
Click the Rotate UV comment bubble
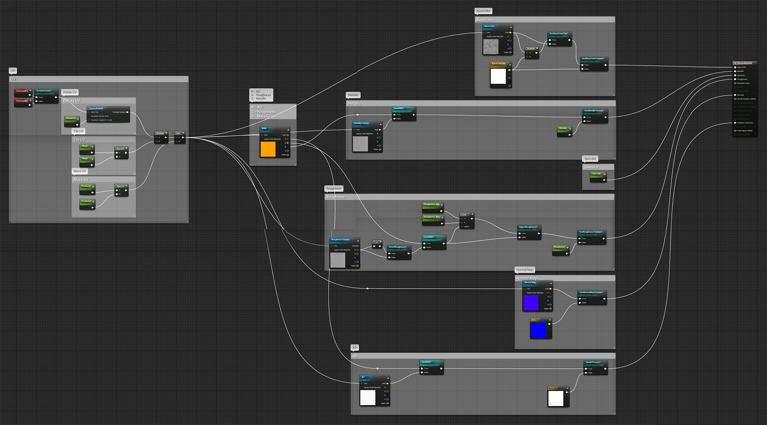tap(70, 92)
